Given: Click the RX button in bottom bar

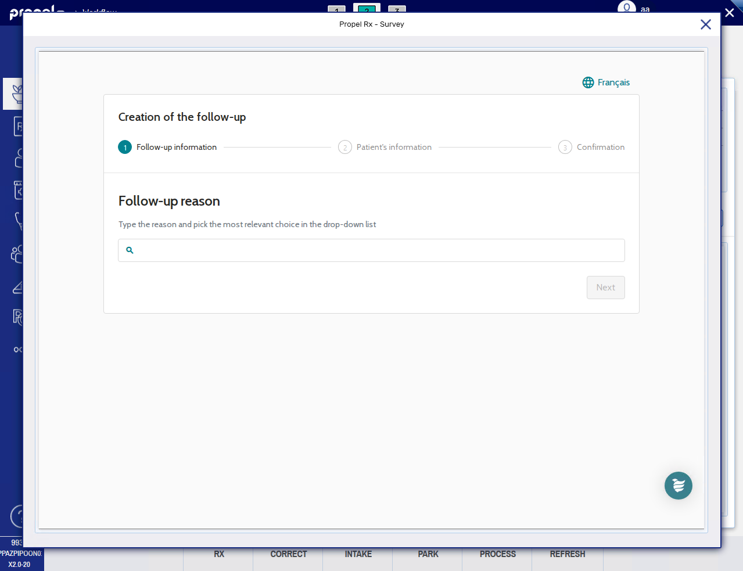Looking at the screenshot, I should click(x=218, y=554).
